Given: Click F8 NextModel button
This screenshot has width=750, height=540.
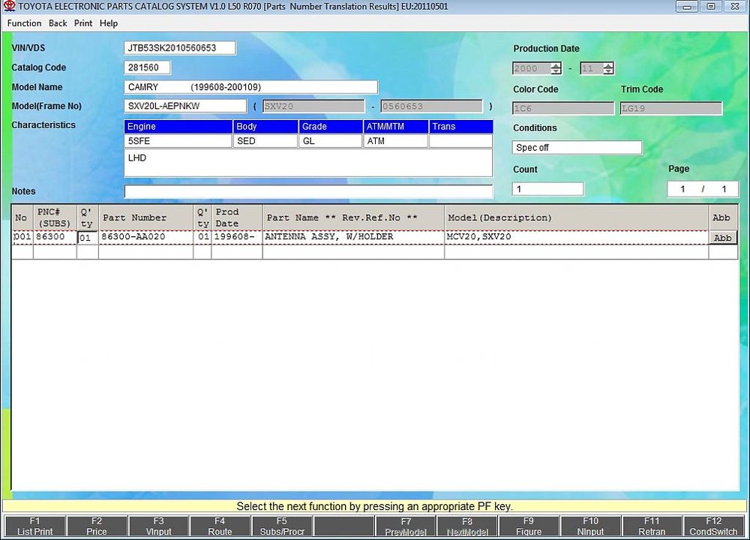Looking at the screenshot, I should (467, 526).
